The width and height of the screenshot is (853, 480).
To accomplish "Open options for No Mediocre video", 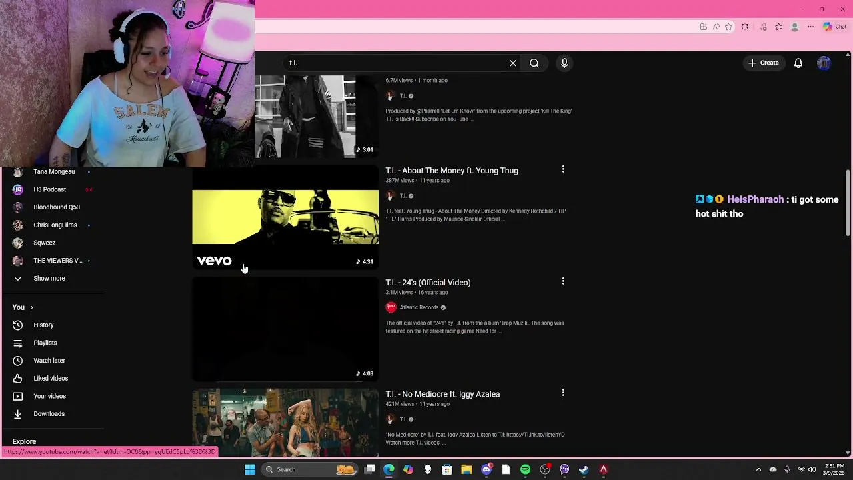I will pos(563,393).
